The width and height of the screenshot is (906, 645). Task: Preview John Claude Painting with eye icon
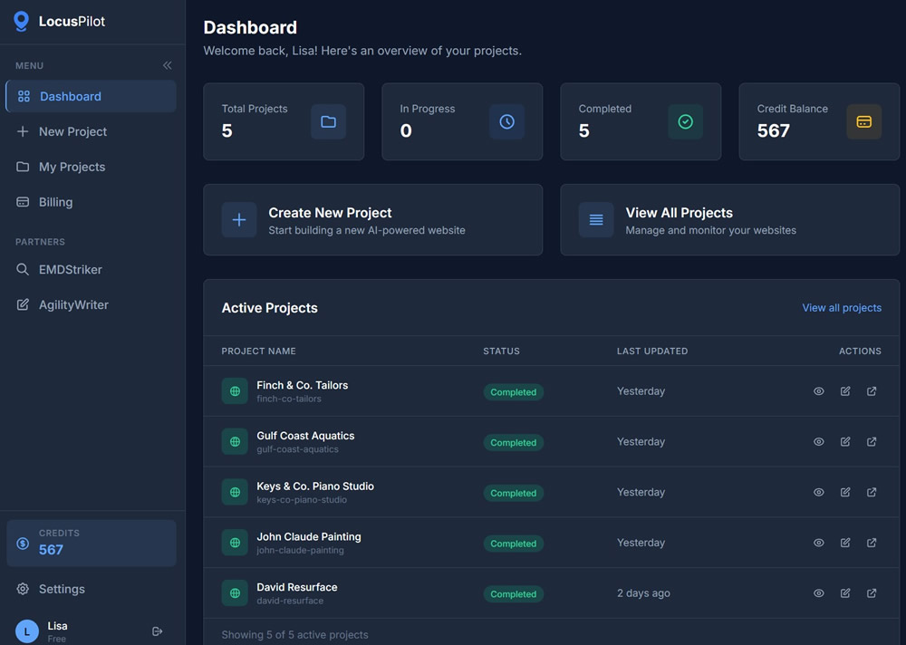[818, 544]
